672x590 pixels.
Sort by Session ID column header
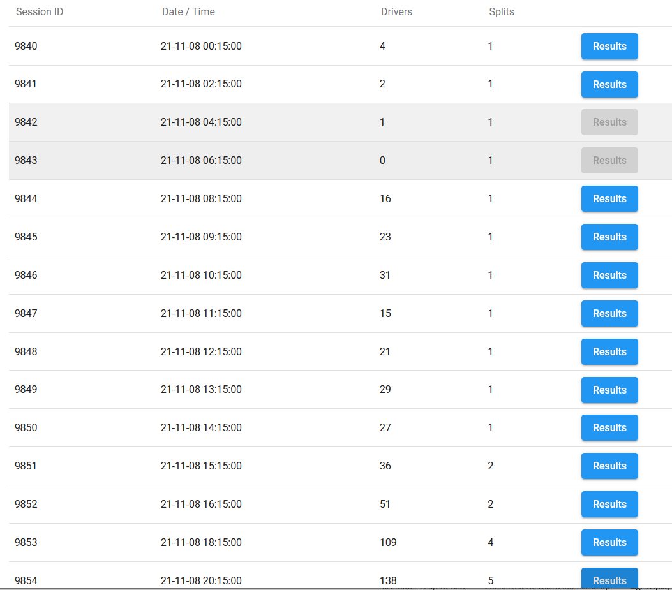click(40, 12)
